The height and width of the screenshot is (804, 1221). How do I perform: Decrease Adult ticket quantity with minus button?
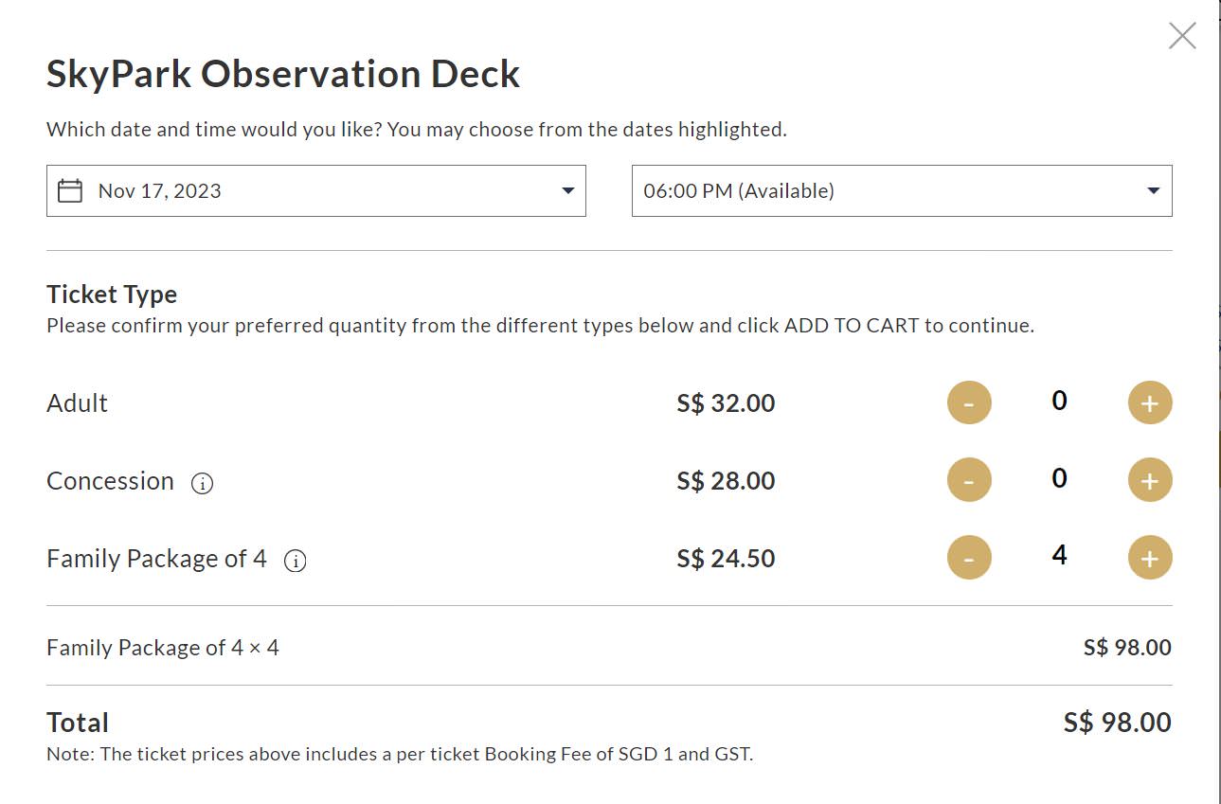969,403
